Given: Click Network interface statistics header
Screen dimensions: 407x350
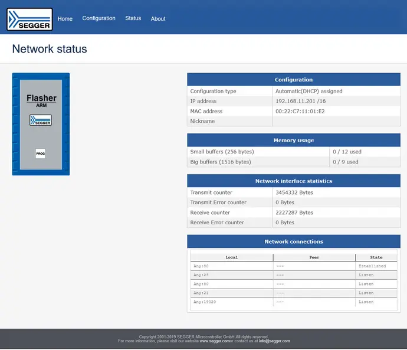Looking at the screenshot, I should [293, 181].
